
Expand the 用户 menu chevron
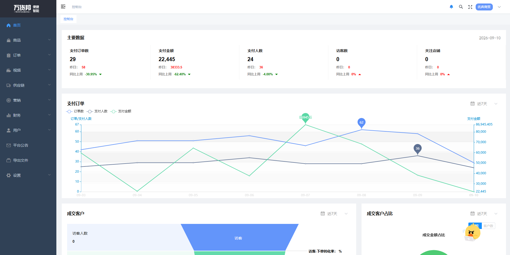coord(49,130)
